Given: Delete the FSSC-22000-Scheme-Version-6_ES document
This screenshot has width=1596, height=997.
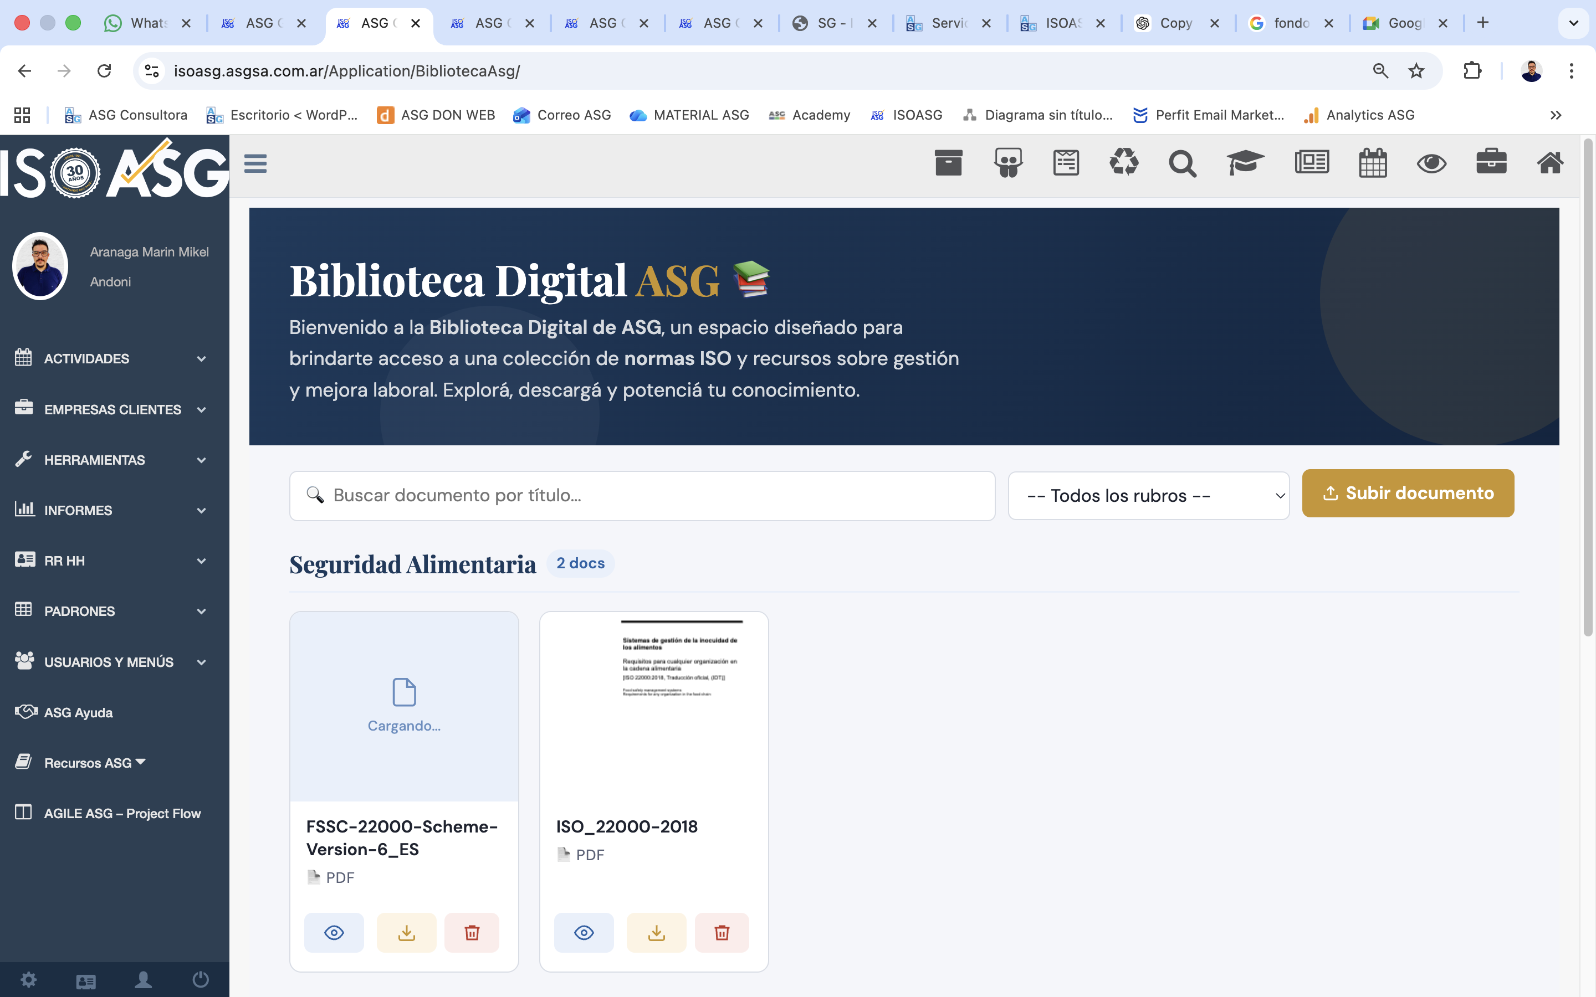Looking at the screenshot, I should point(472,932).
